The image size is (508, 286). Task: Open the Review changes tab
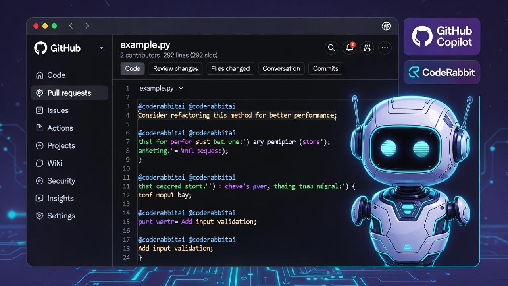coord(175,68)
